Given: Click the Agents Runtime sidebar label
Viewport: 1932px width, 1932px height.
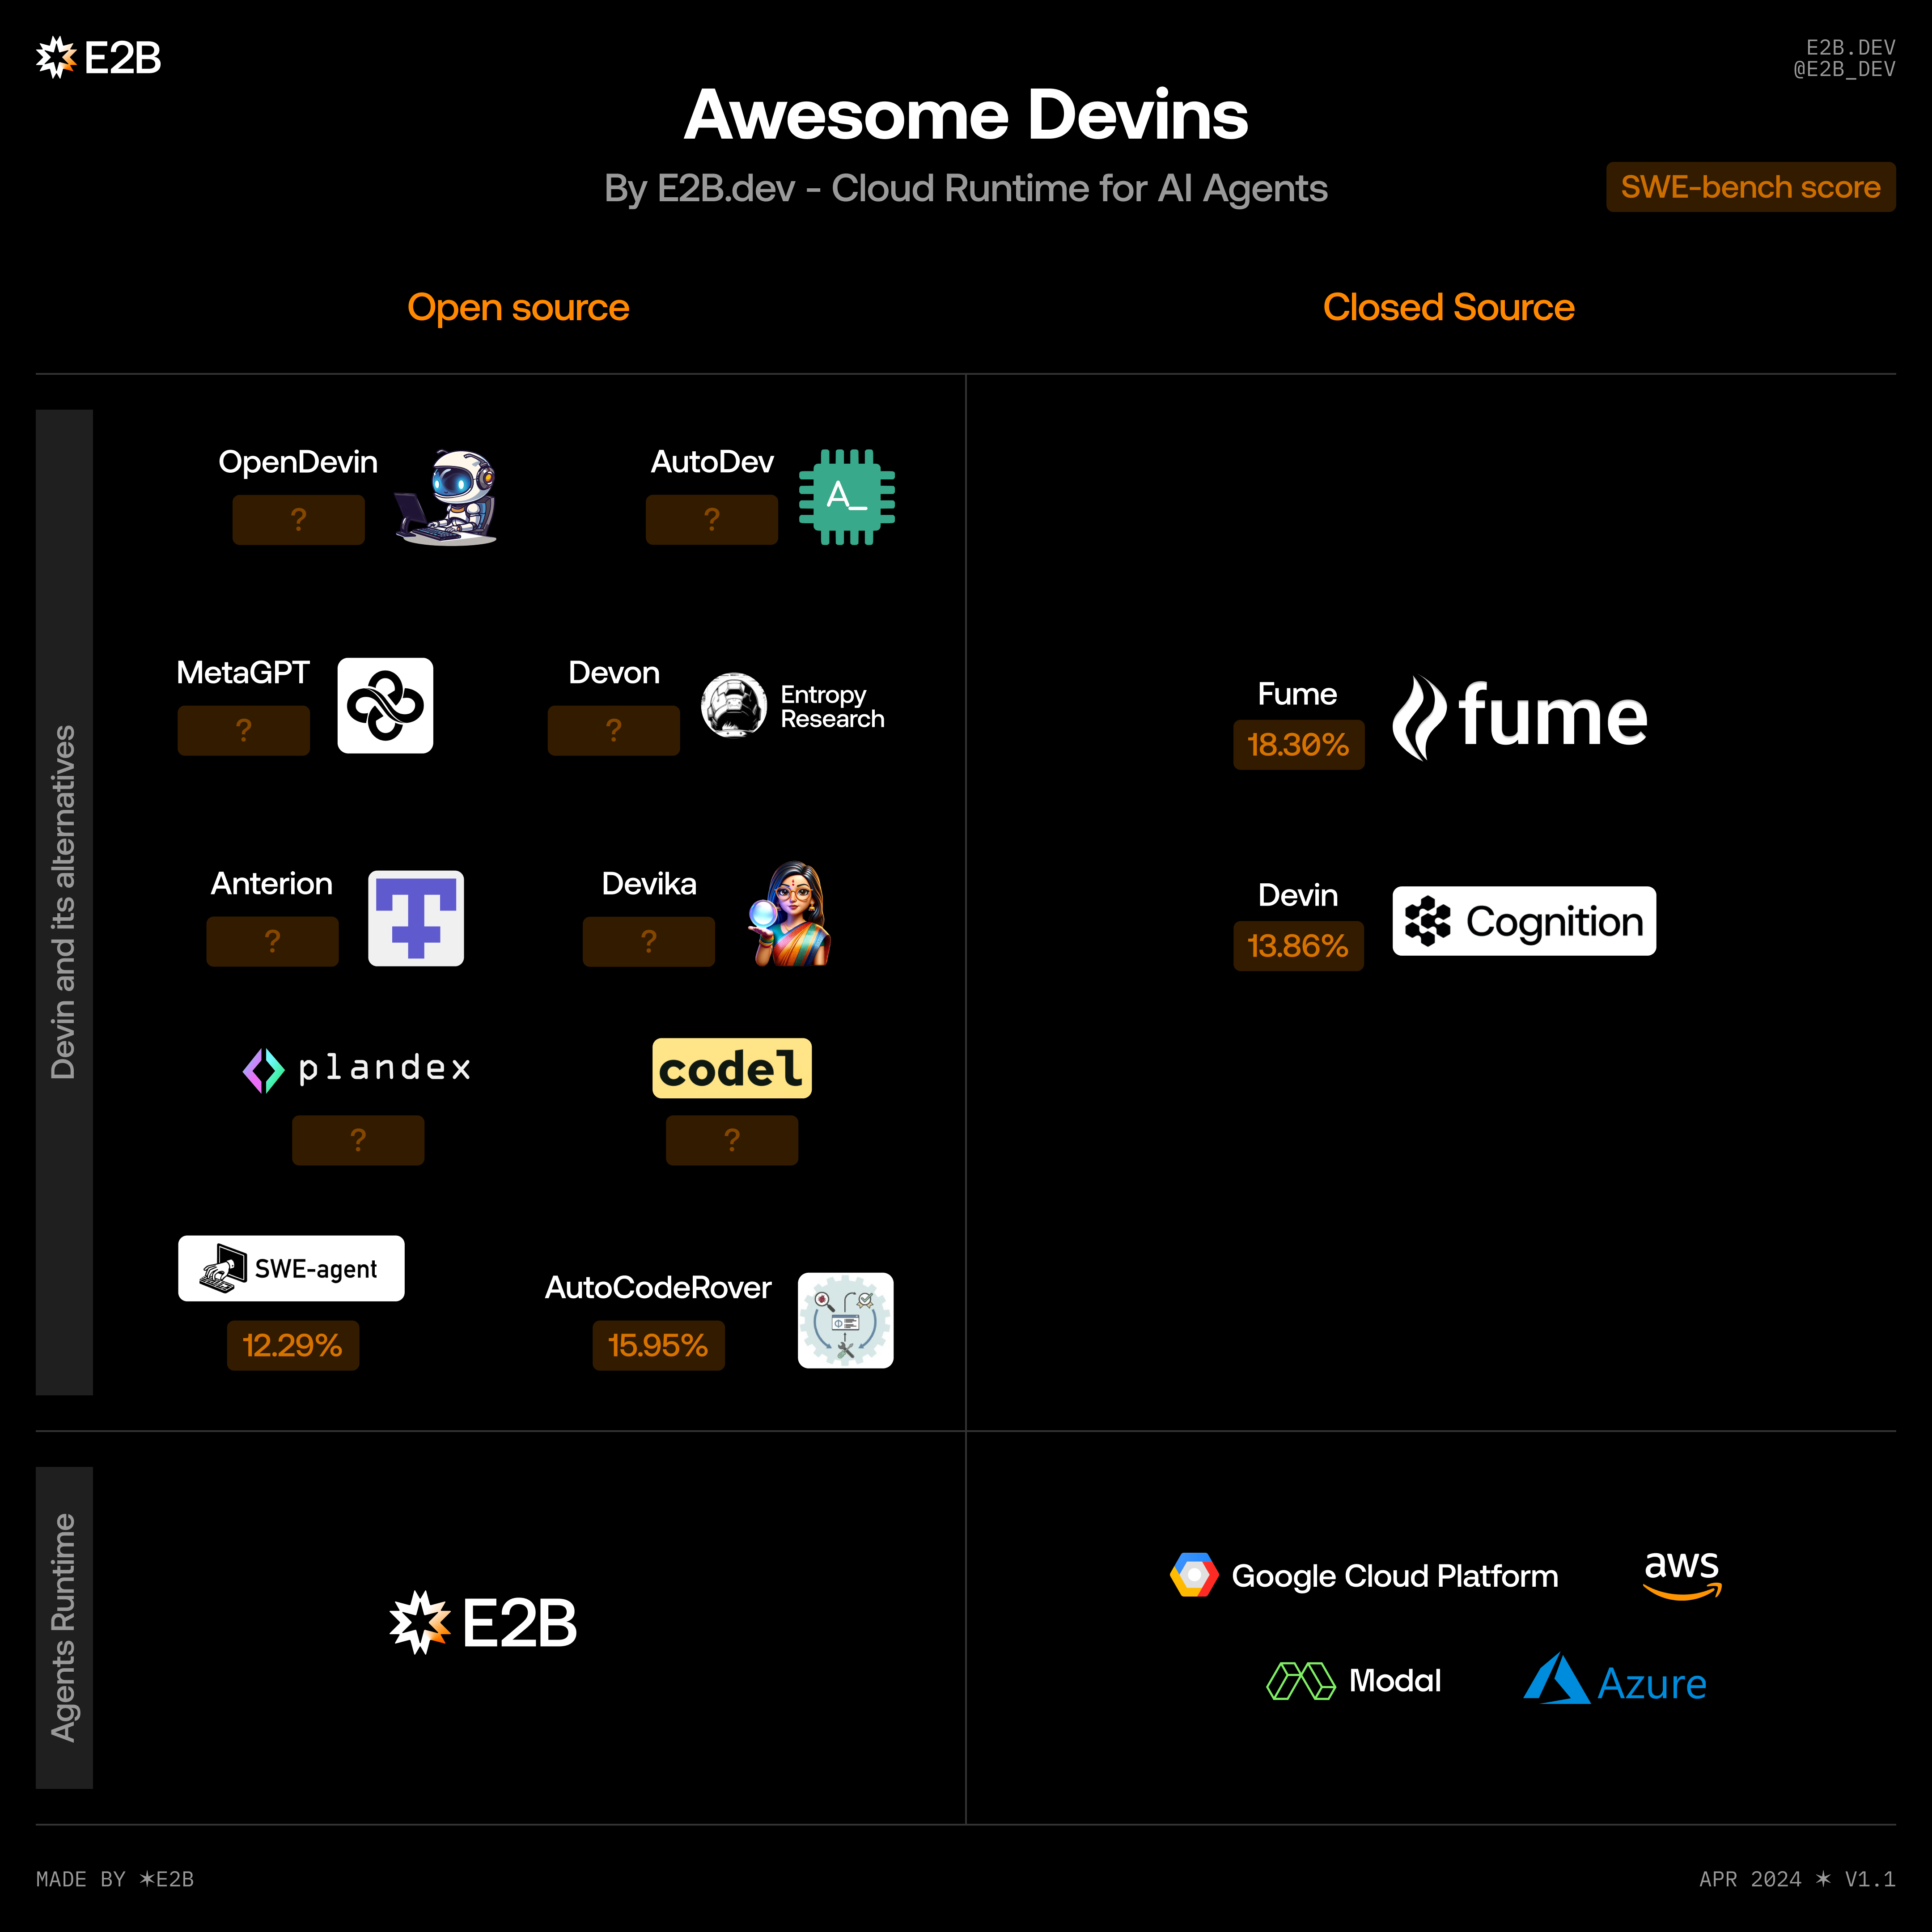Looking at the screenshot, I should [63, 1628].
